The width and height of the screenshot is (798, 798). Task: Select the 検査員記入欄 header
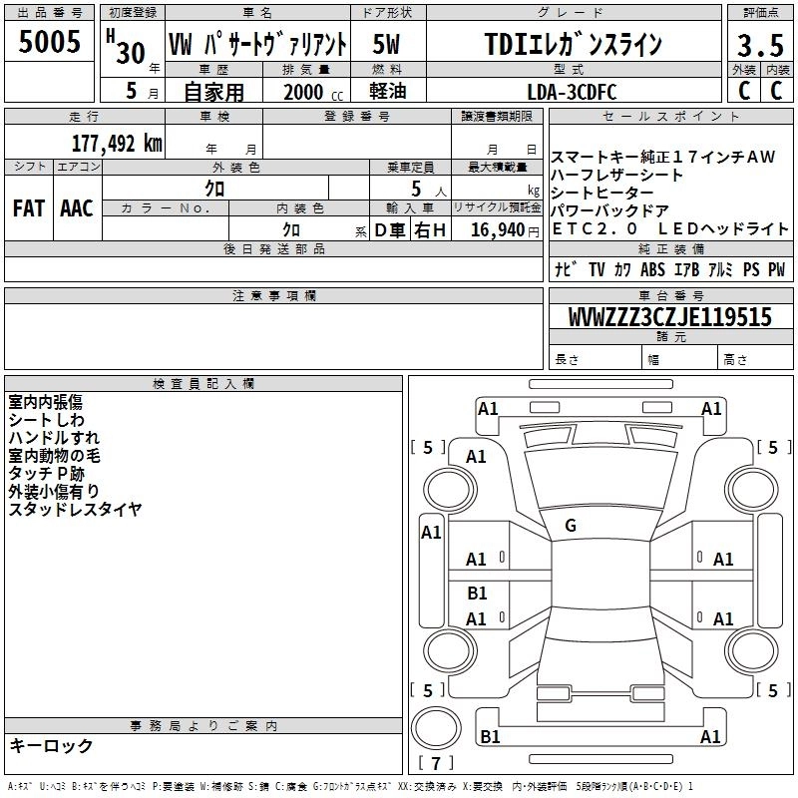click(203, 383)
